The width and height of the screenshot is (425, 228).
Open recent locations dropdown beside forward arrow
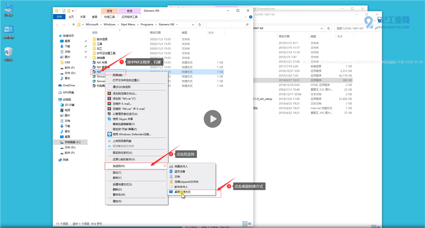69,25
